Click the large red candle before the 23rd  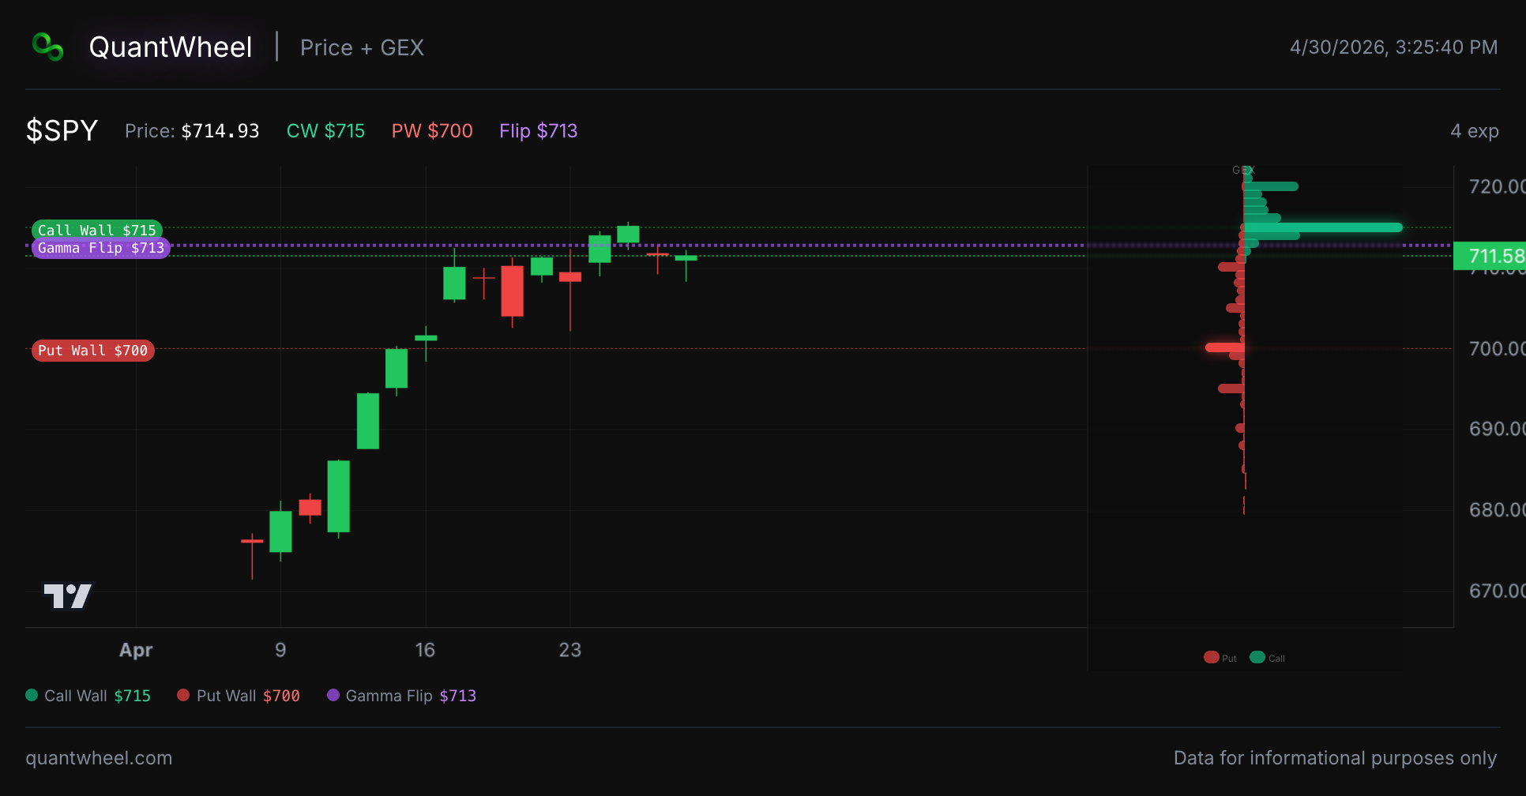click(512, 291)
